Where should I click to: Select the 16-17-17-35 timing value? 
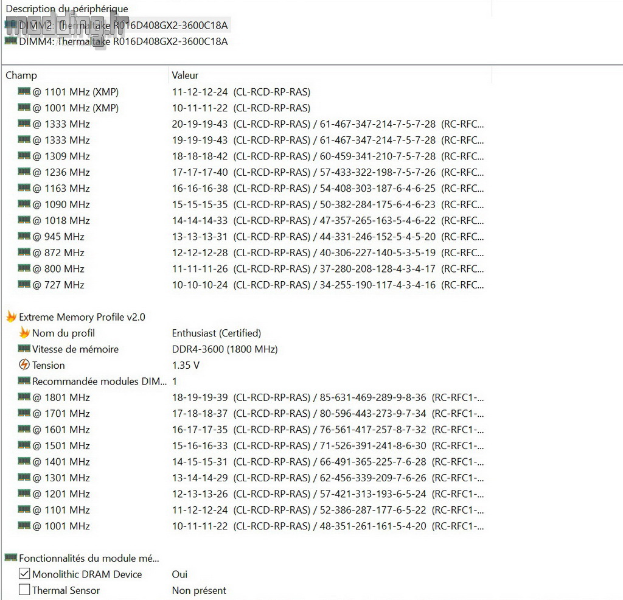click(200, 430)
